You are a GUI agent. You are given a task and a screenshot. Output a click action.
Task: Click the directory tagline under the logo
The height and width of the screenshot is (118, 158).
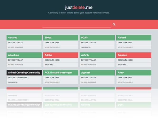[79, 13]
